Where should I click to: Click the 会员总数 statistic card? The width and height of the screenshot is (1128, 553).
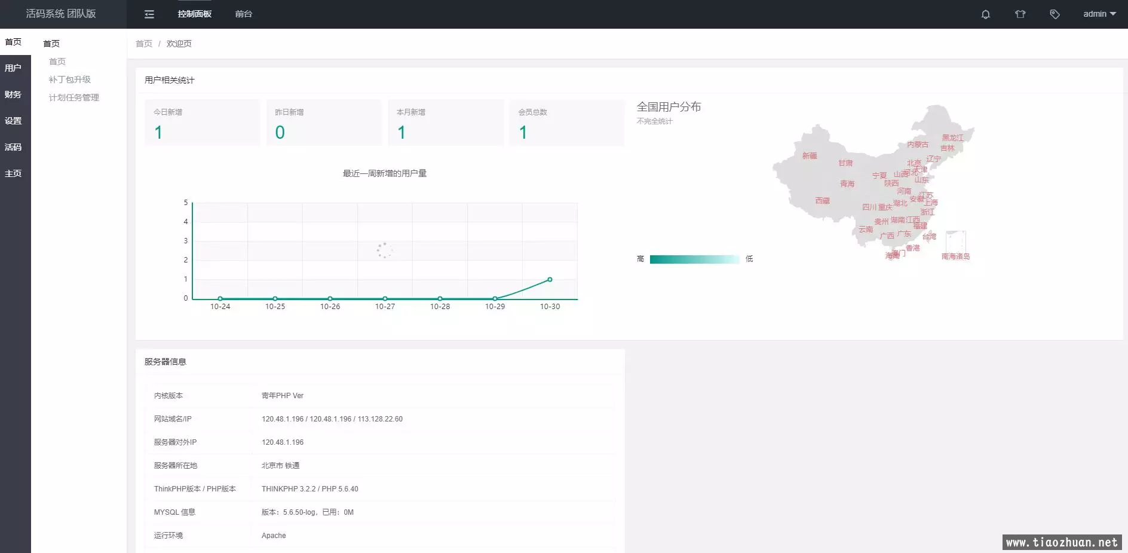tap(567, 123)
